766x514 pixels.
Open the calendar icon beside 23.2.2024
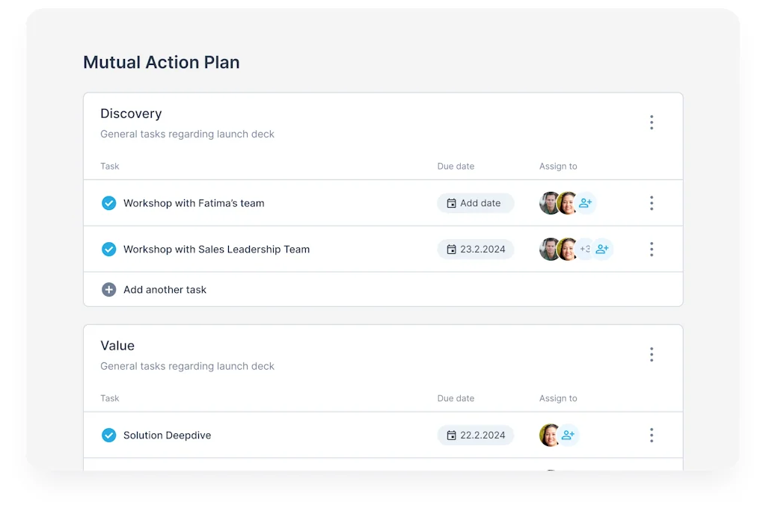453,249
